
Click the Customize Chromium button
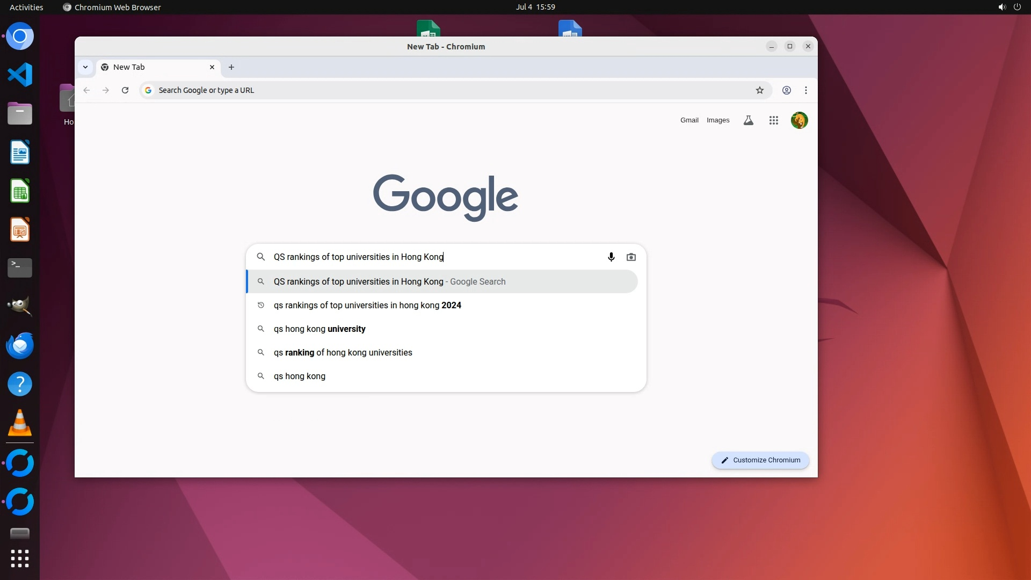point(760,460)
